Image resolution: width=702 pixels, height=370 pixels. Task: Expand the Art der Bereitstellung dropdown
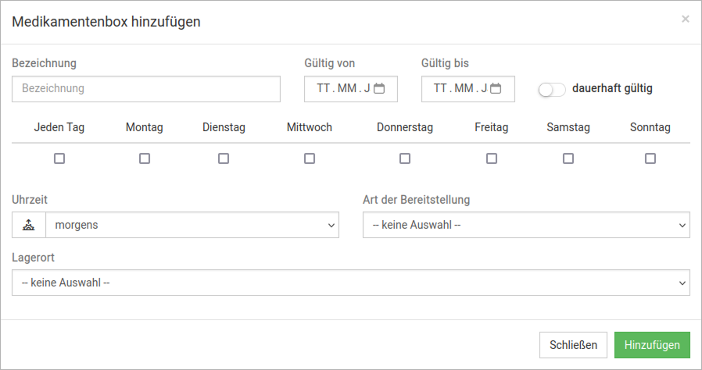(526, 226)
